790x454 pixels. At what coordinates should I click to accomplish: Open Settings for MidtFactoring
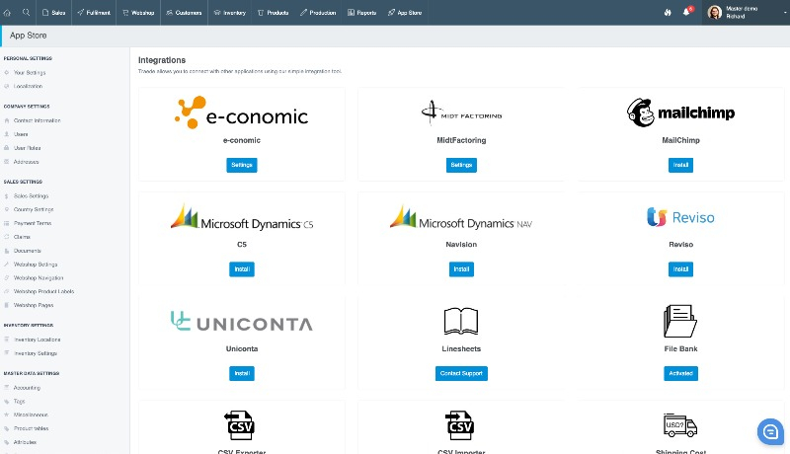[x=461, y=165]
